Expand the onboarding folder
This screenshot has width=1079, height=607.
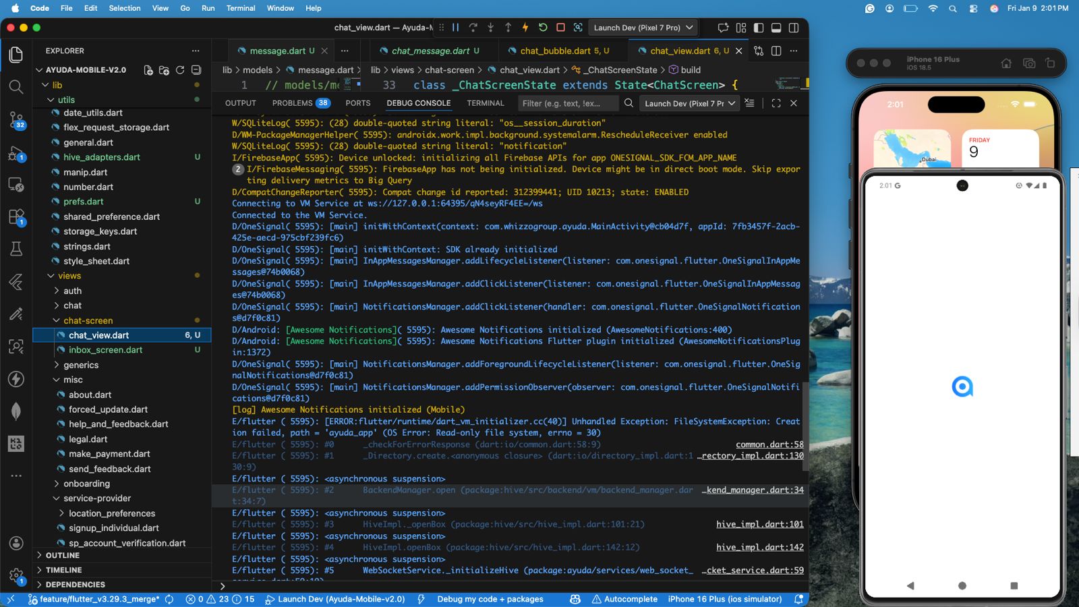click(x=86, y=484)
